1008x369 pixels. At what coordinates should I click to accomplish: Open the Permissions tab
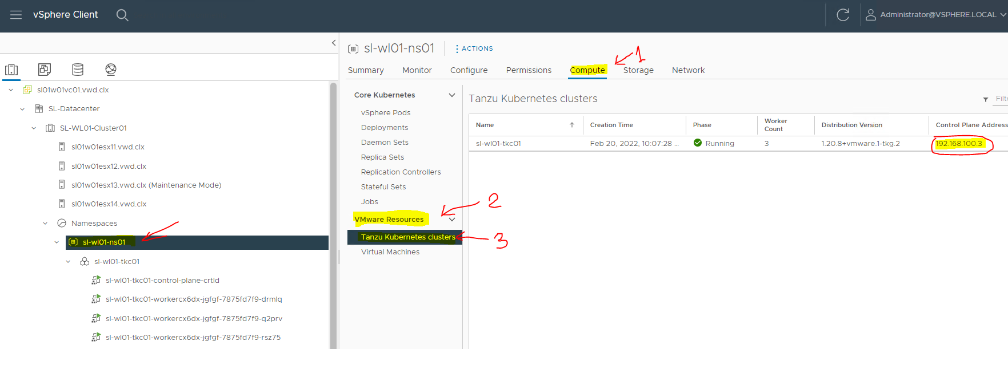click(529, 70)
